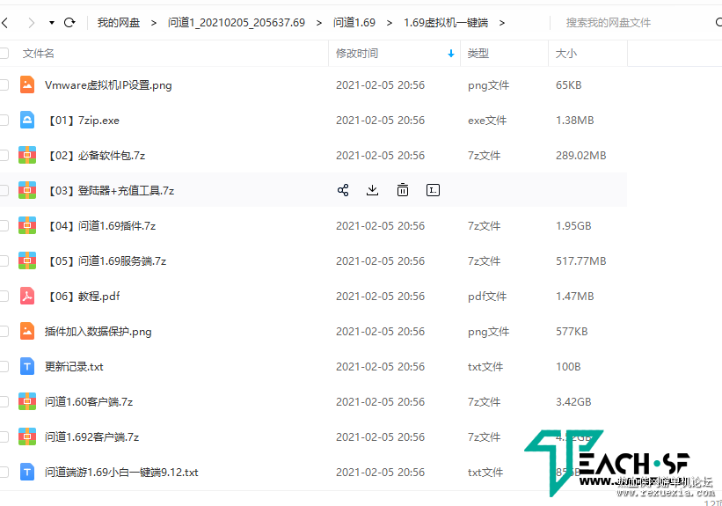The image size is (722, 506).
Task: Click the 289.02MB size value
Action: [581, 155]
